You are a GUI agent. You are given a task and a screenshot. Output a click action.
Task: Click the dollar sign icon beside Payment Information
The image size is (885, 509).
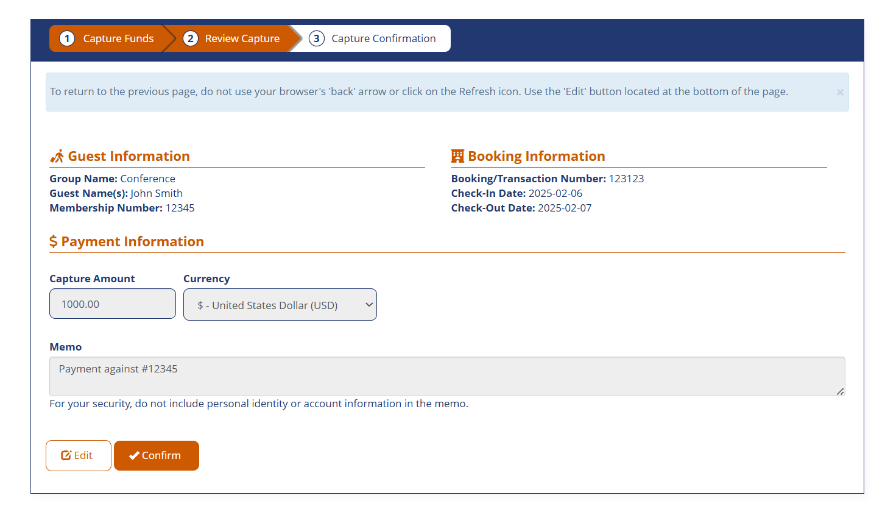pos(54,241)
